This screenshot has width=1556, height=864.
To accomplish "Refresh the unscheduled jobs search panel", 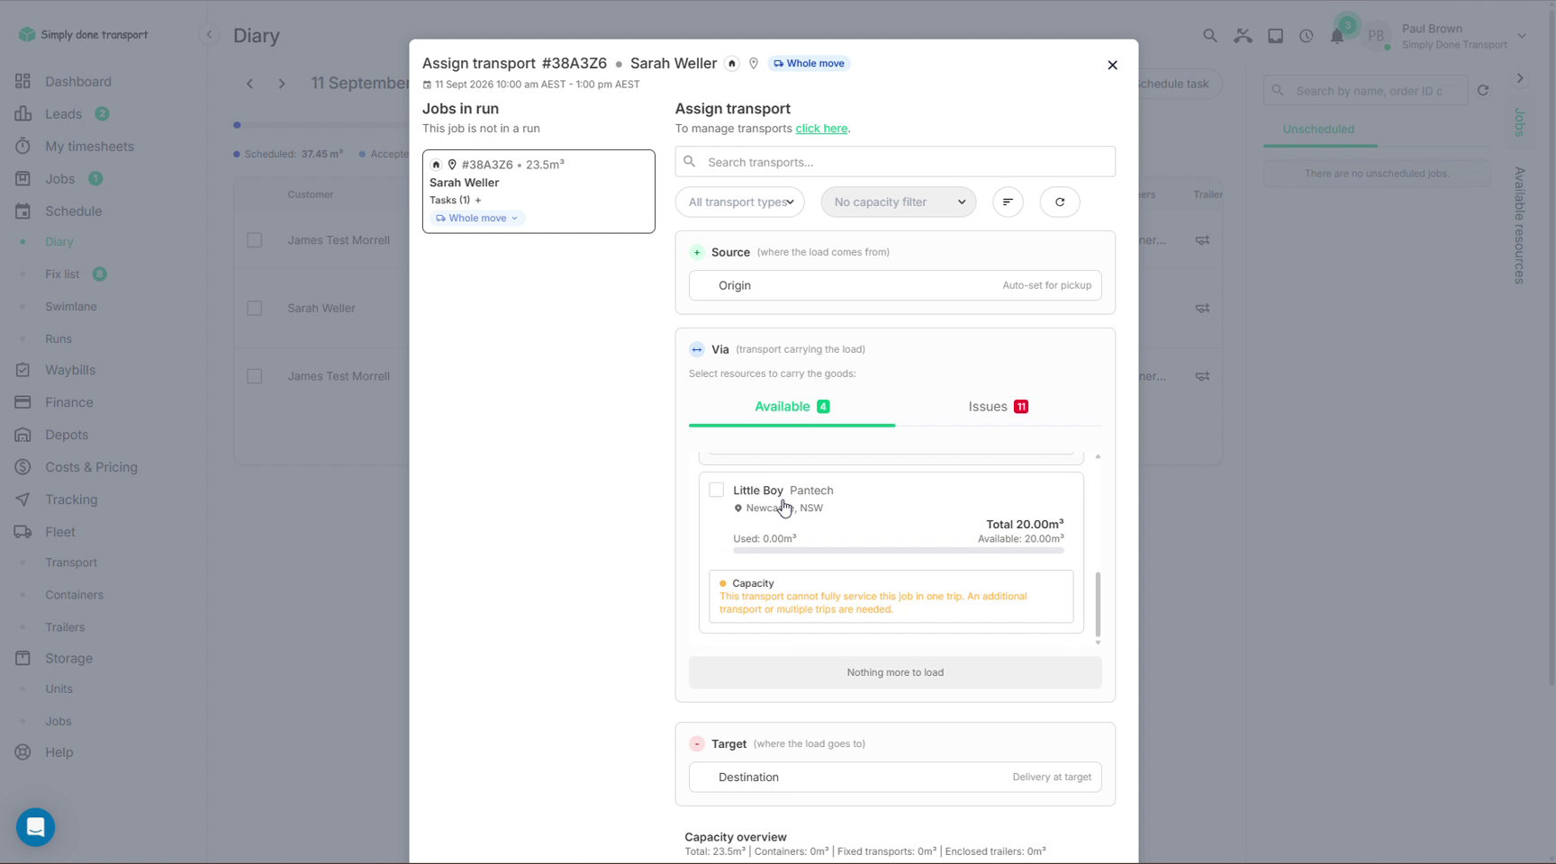I will coord(1483,90).
